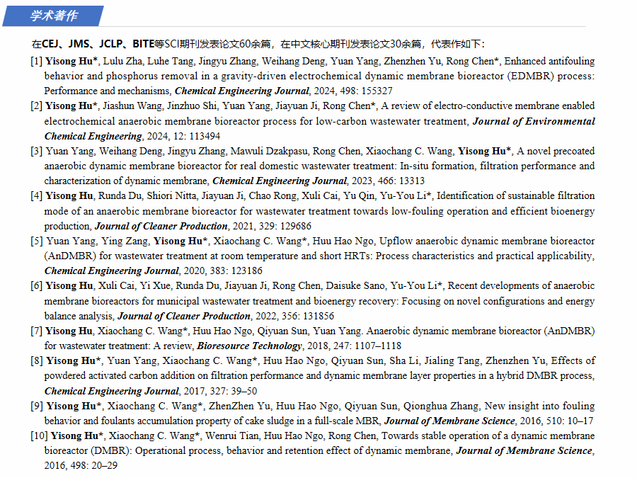Click the [1] reference number
The width and height of the screenshot is (637, 478).
(x=36, y=61)
